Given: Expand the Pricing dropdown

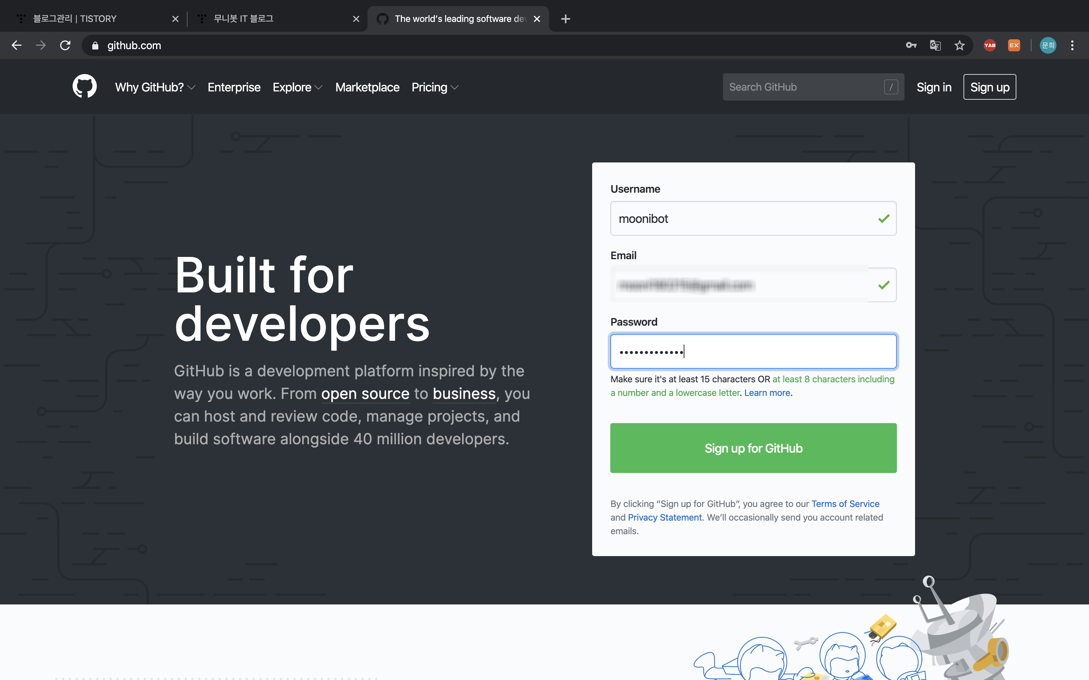Looking at the screenshot, I should tap(434, 87).
